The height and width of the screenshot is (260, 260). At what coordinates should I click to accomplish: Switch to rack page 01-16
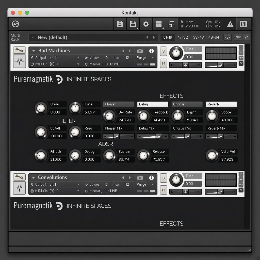tap(168, 37)
